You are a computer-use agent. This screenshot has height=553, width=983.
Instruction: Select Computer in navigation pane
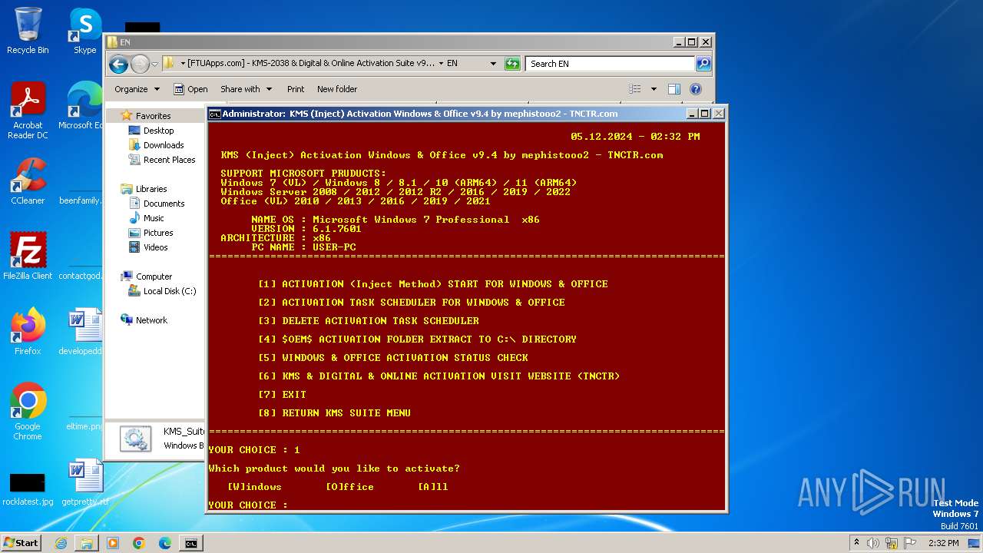tap(154, 276)
